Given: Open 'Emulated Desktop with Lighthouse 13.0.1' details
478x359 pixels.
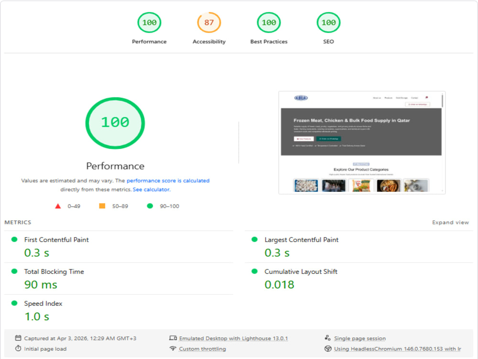Looking at the screenshot, I should click(x=233, y=338).
